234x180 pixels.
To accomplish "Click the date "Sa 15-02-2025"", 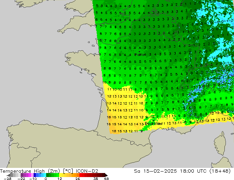I will 155,171.
